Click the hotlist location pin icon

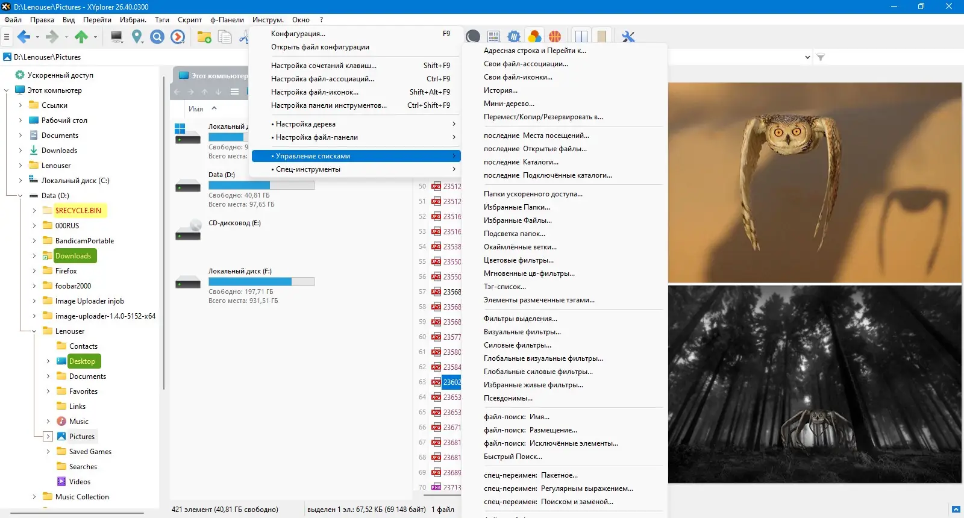[x=137, y=37]
